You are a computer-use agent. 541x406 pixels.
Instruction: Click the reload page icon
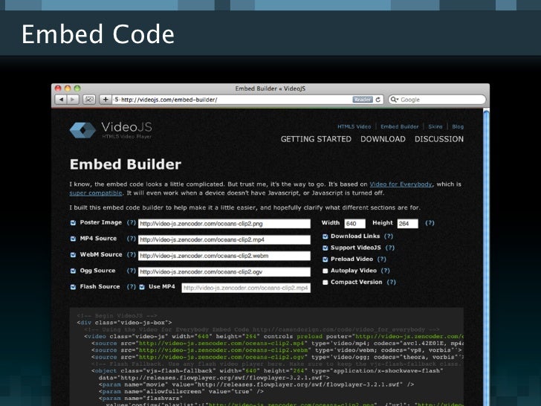378,100
